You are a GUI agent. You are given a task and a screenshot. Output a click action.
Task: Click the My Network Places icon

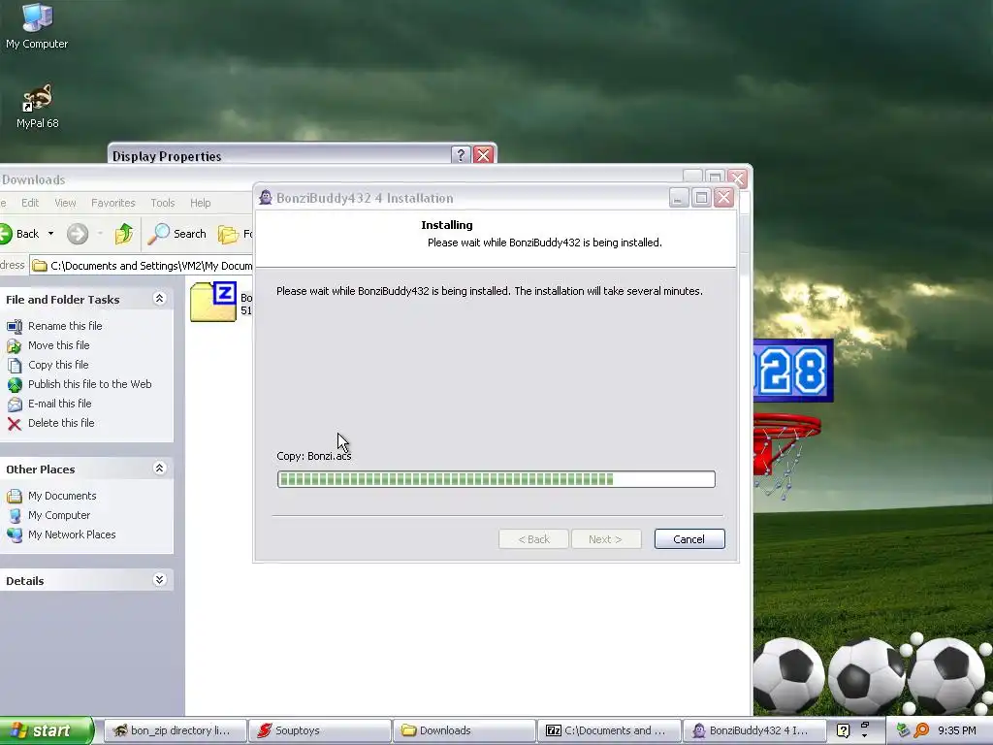click(15, 535)
